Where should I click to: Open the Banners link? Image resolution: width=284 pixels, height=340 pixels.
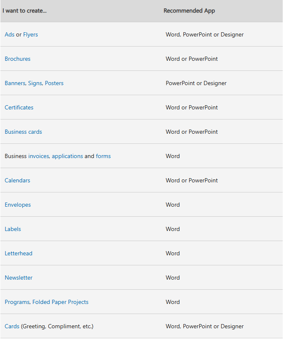point(15,83)
